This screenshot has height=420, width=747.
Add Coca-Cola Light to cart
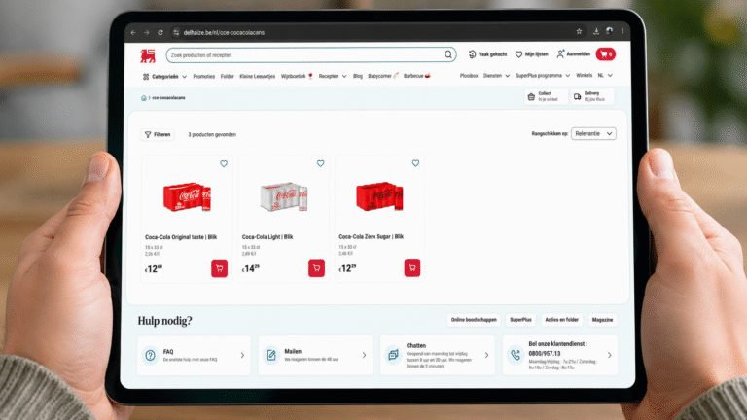click(316, 268)
